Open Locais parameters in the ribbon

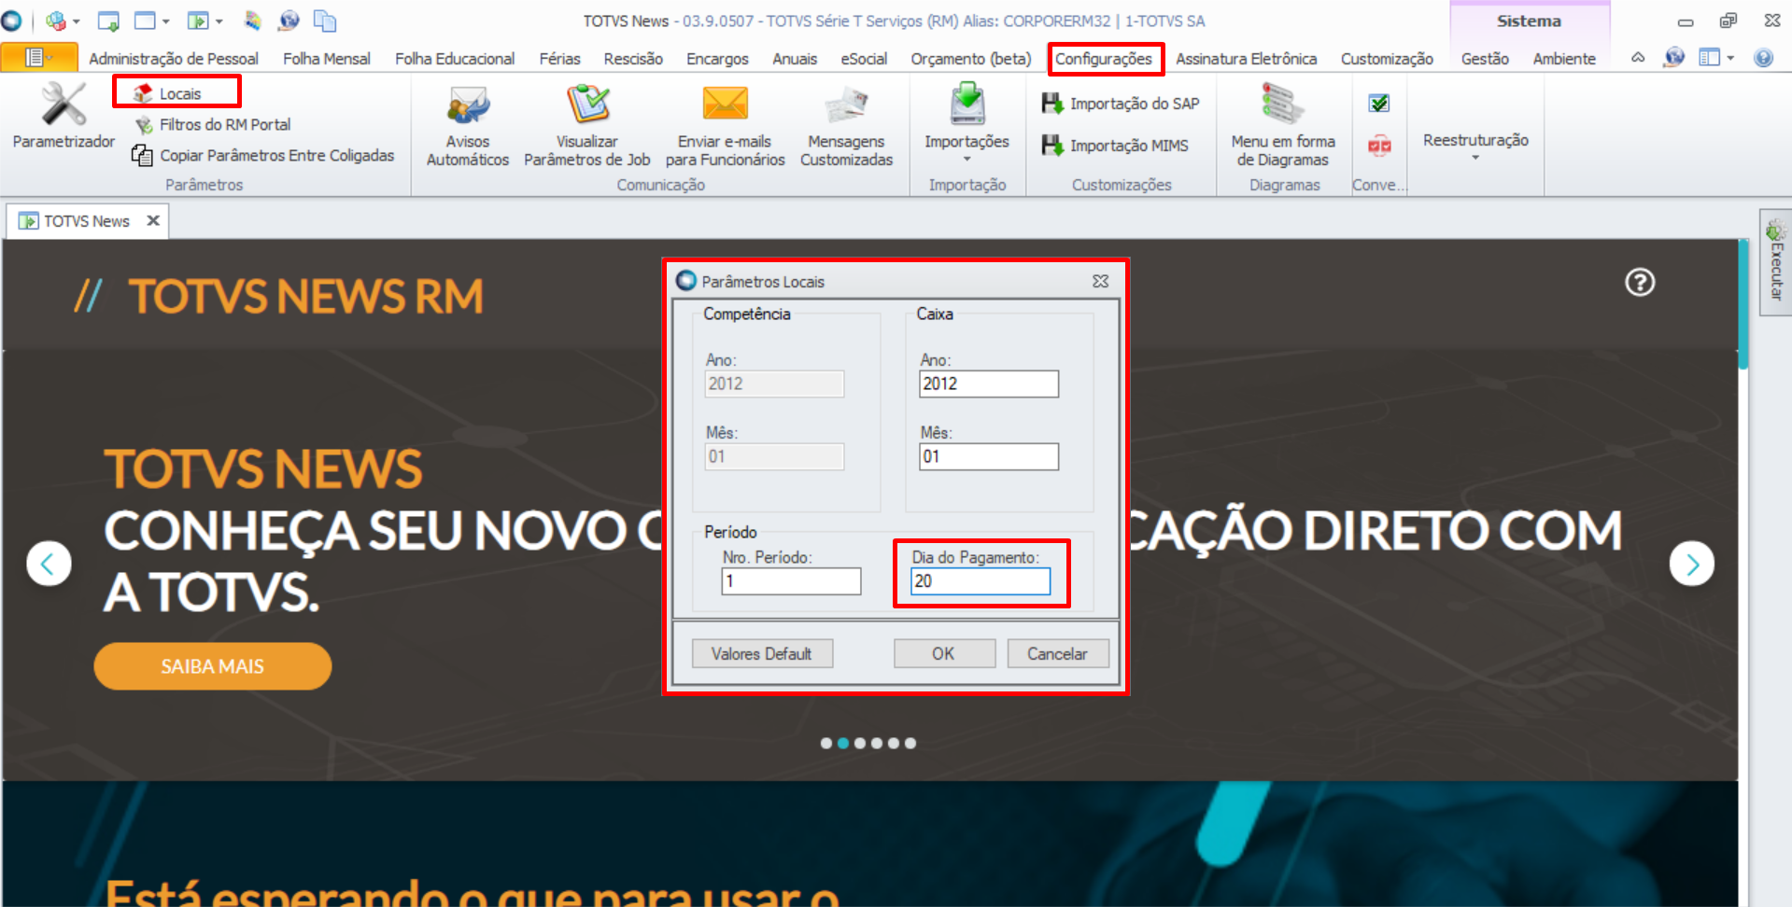tap(168, 93)
